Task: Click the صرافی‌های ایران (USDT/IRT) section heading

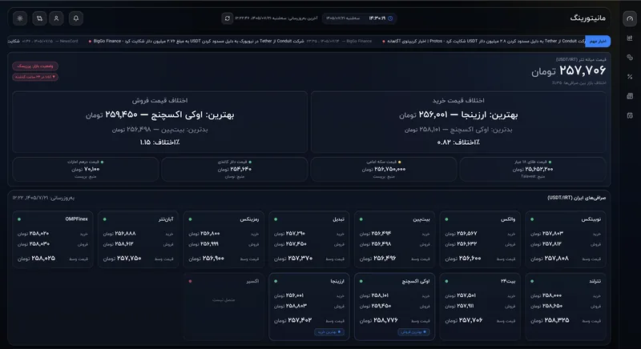Action: 576,198
